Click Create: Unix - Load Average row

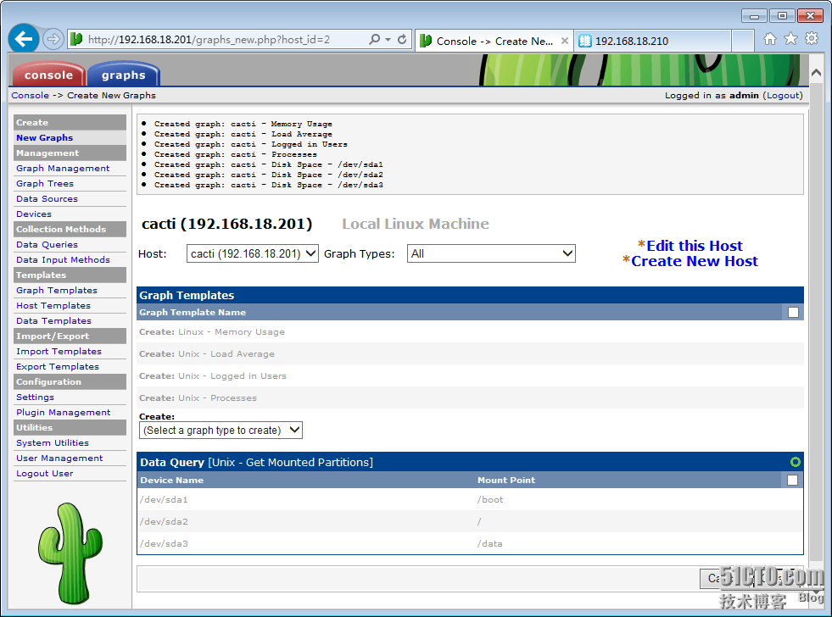(x=470, y=353)
